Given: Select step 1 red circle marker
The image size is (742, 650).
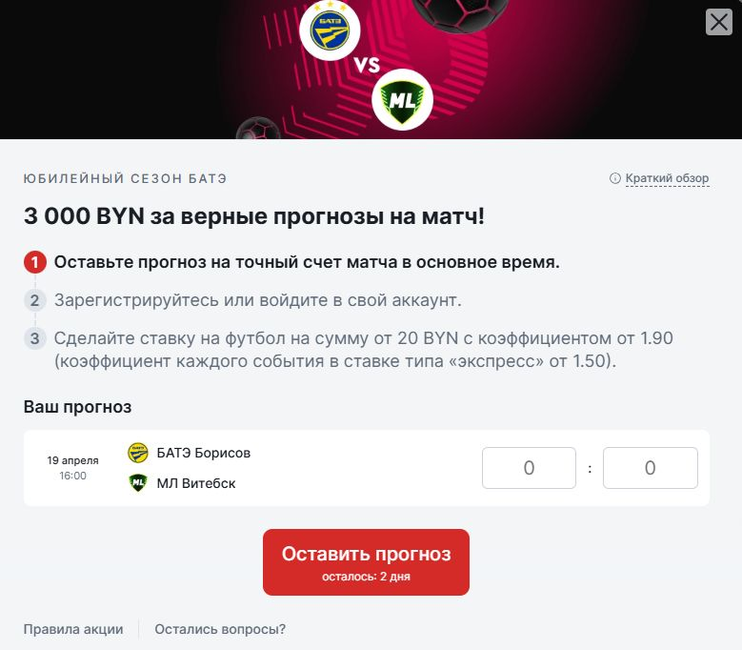Looking at the screenshot, I should [35, 262].
